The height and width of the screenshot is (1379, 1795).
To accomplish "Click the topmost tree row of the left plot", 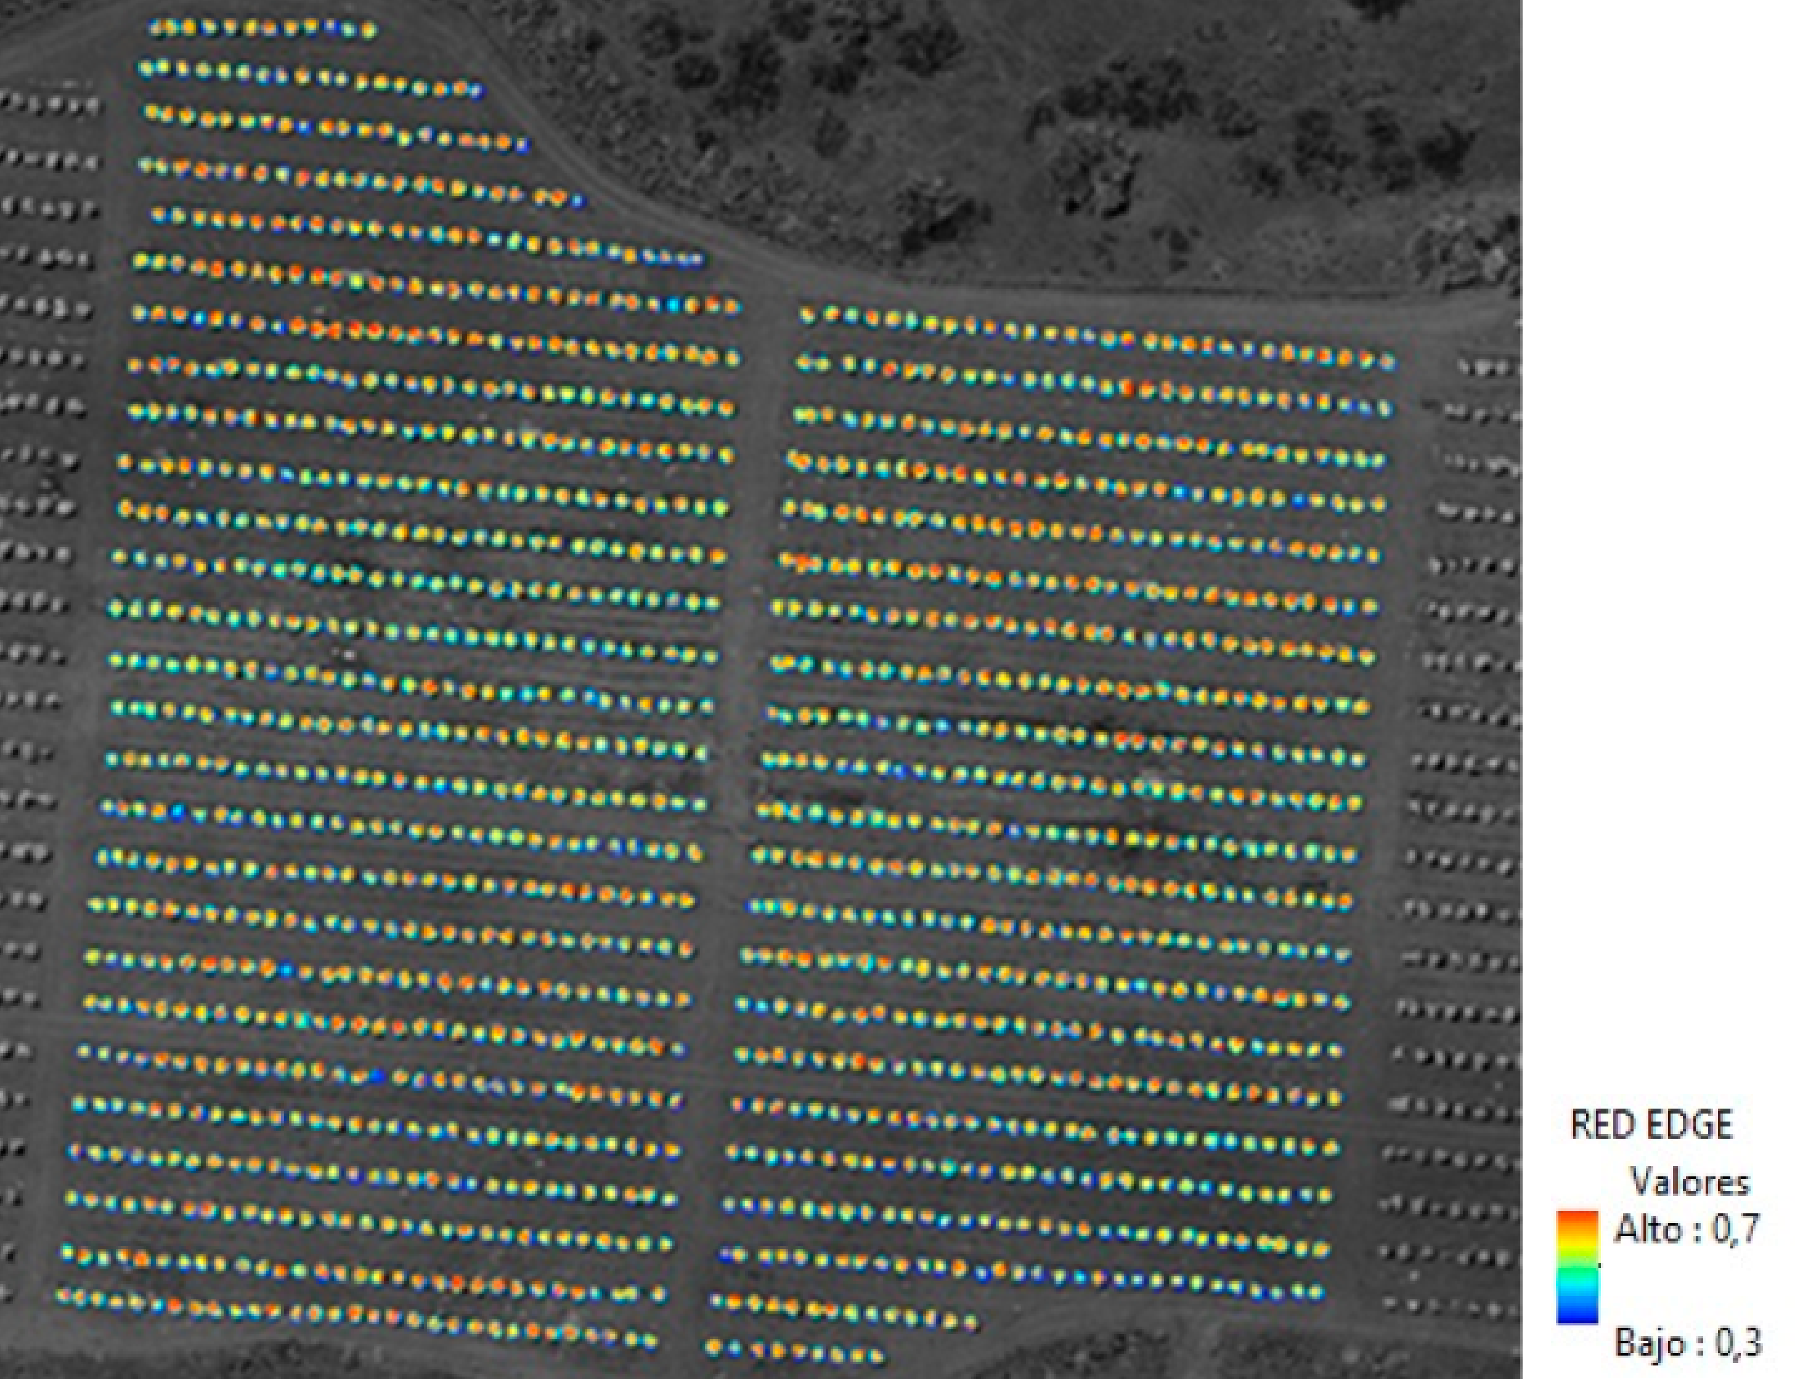I will [x=263, y=30].
